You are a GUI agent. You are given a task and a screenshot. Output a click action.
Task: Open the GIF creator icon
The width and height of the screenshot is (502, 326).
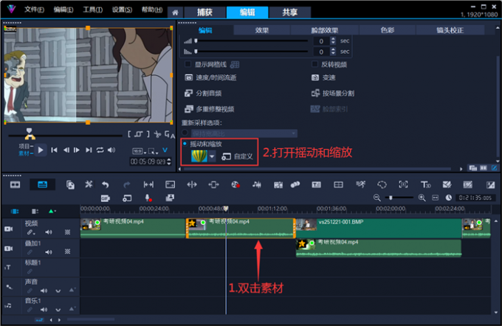pyautogui.click(x=106, y=198)
